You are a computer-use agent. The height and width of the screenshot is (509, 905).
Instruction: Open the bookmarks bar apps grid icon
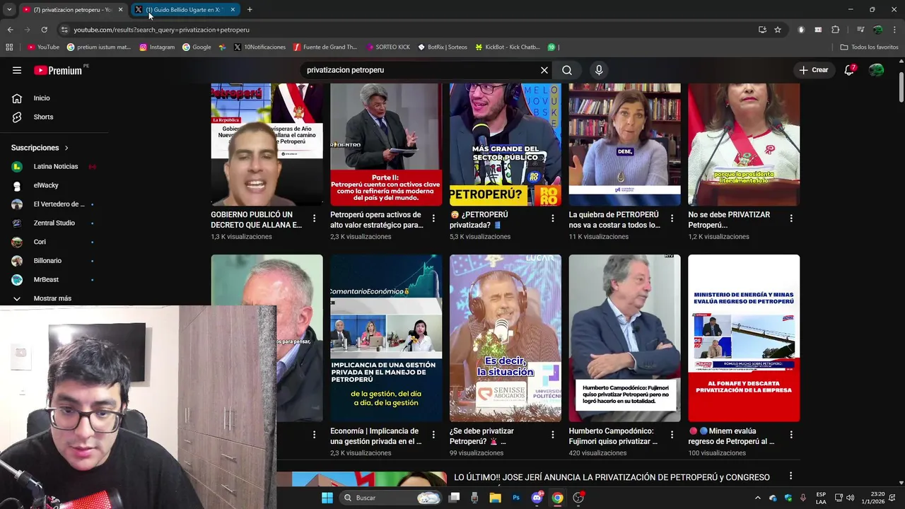9,47
